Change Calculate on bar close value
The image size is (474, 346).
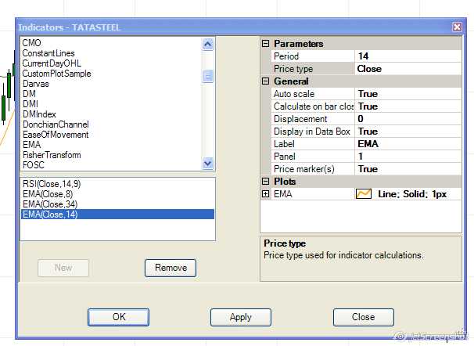(408, 106)
